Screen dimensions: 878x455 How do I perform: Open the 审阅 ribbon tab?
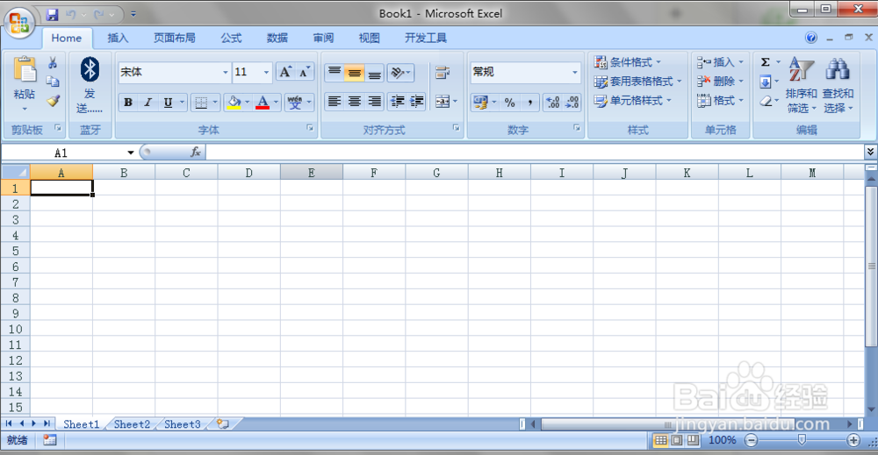click(x=323, y=38)
